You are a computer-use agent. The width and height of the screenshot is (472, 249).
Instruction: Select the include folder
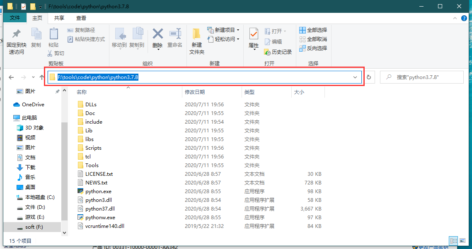pyautogui.click(x=94, y=122)
